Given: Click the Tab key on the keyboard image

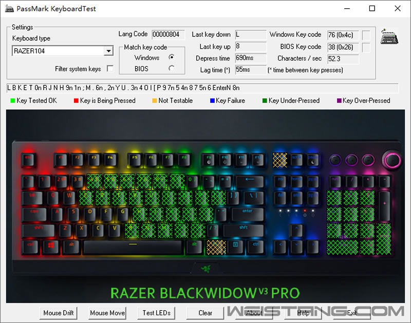Looking at the screenshot, I should coord(32,198).
